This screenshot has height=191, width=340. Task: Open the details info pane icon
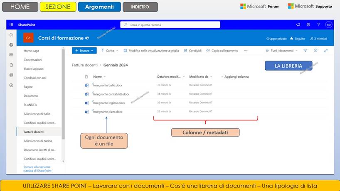click(315, 51)
